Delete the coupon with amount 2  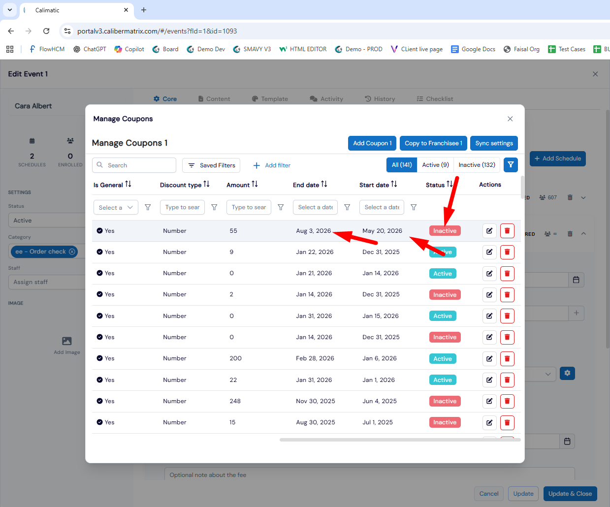coord(507,295)
